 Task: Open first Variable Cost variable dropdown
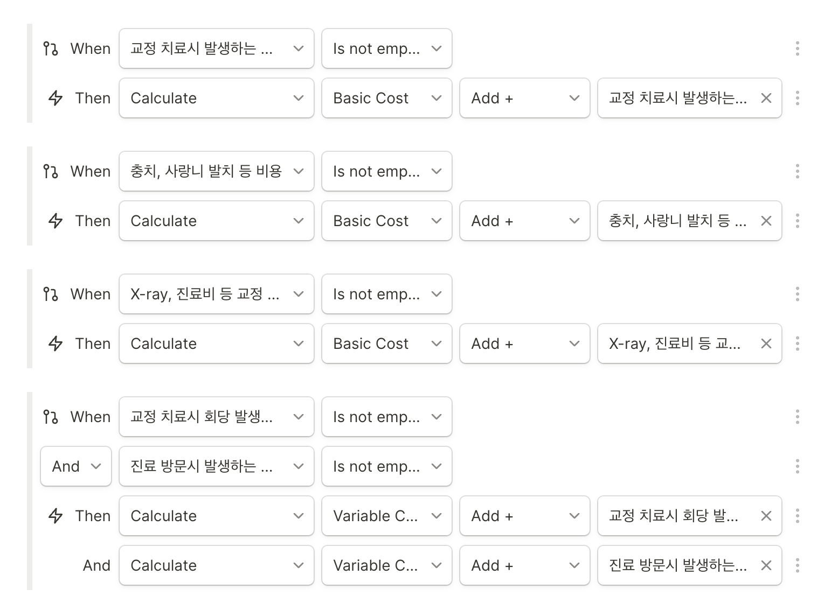pyautogui.click(x=387, y=516)
